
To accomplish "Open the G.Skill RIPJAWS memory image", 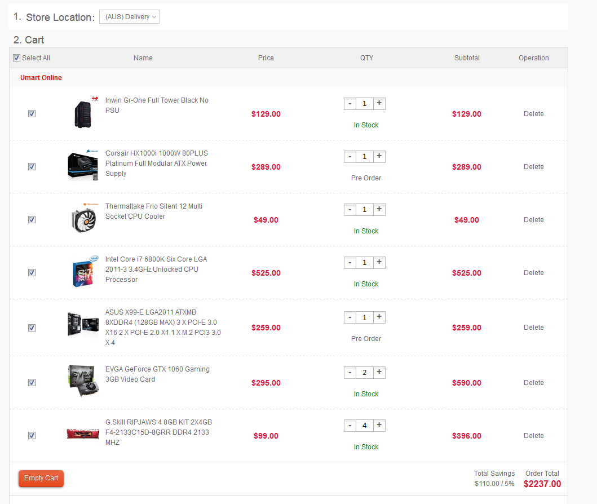I will [83, 434].
